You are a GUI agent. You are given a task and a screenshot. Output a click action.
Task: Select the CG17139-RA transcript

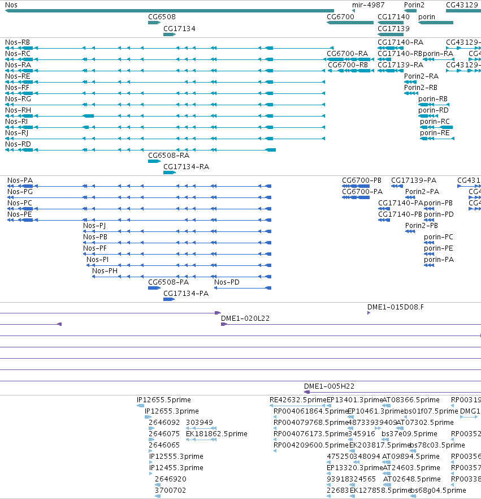pos(391,71)
